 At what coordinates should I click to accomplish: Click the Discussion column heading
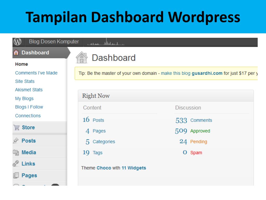pos(188,108)
